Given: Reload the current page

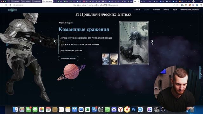Looking at the screenshot, I should (10, 5).
